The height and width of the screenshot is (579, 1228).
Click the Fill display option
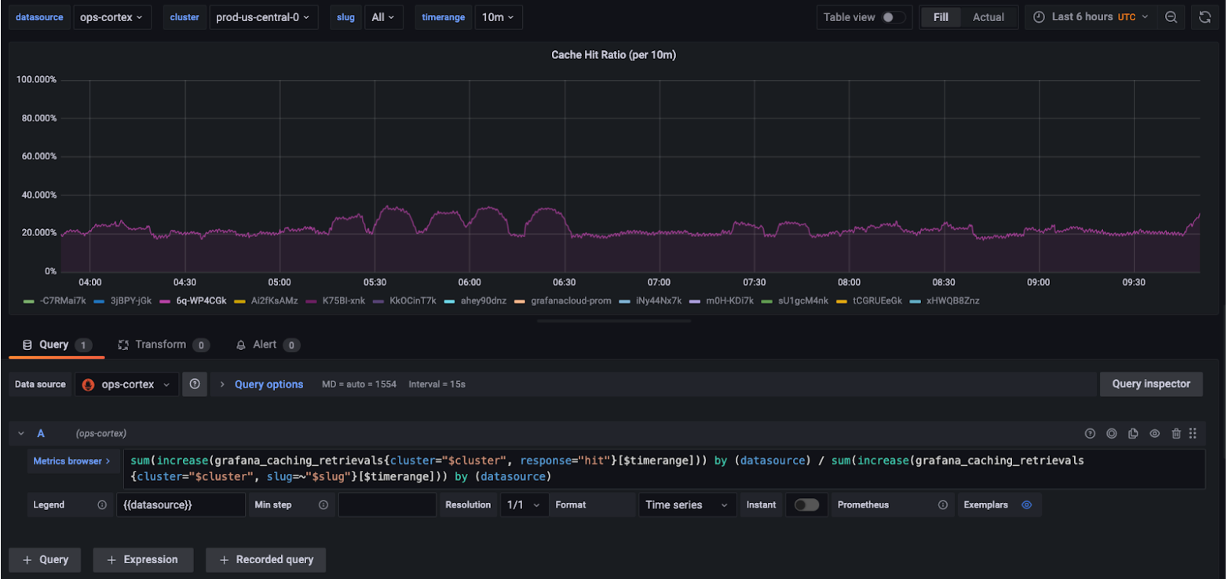pyautogui.click(x=941, y=16)
